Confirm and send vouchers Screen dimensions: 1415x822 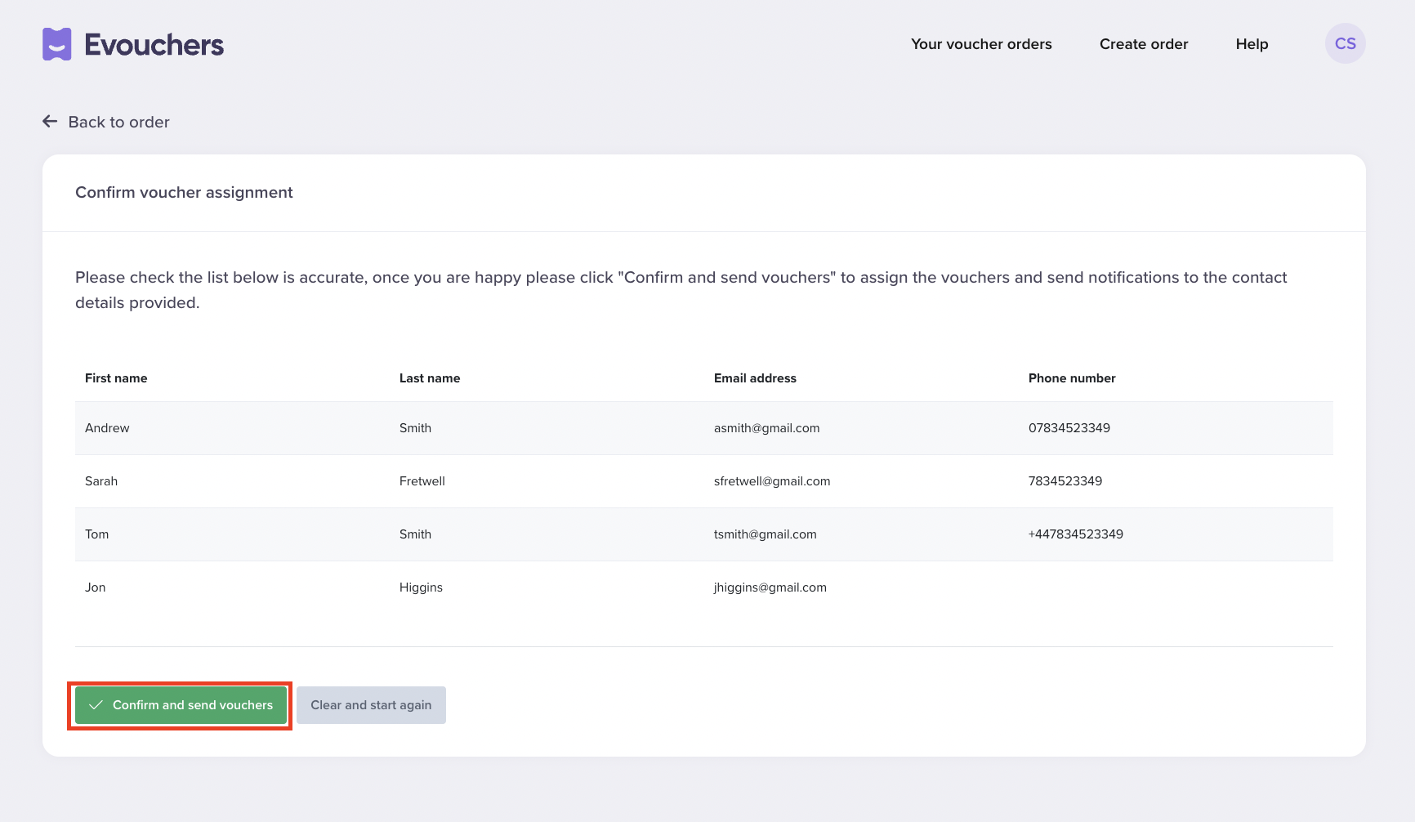tap(181, 705)
